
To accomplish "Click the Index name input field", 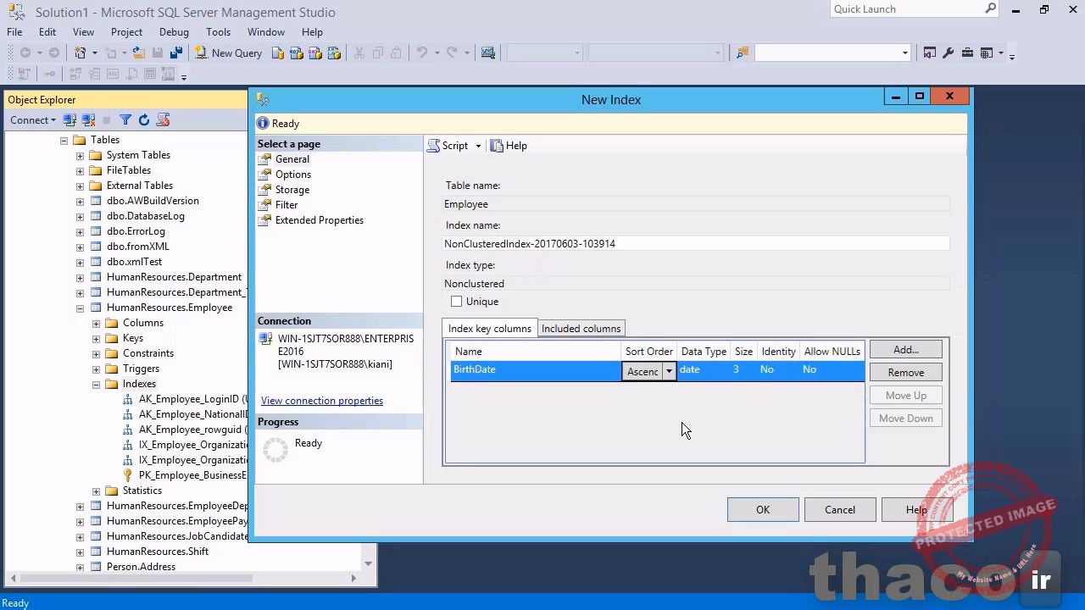I will point(695,244).
